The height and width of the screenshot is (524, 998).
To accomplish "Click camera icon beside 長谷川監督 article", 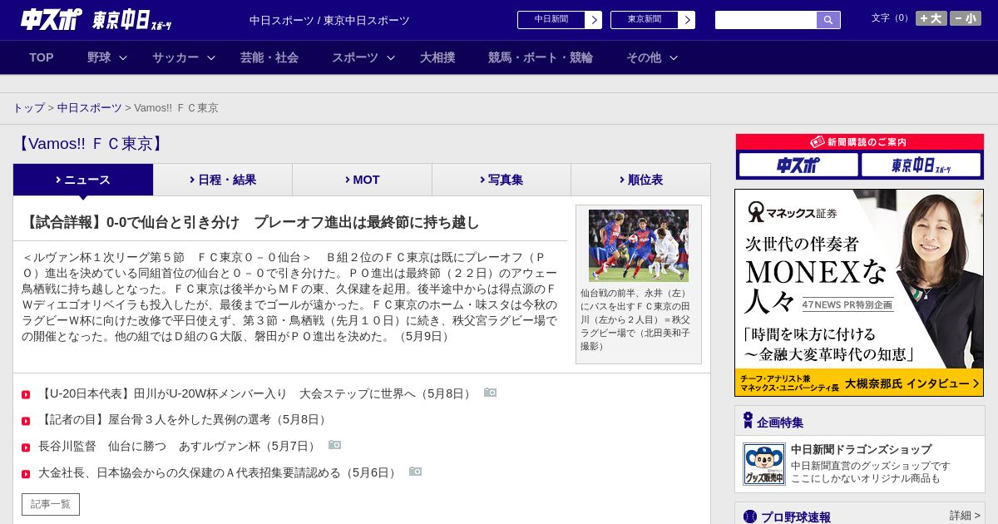I will pos(334,445).
